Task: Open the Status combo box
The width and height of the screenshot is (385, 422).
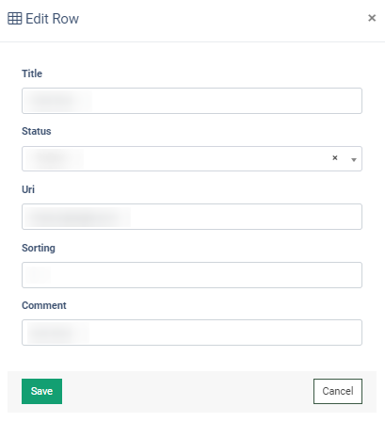Action: coord(192,158)
